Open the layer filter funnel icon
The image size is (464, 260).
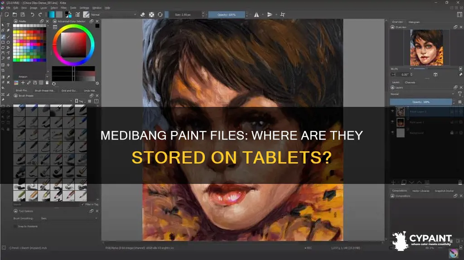(460, 94)
